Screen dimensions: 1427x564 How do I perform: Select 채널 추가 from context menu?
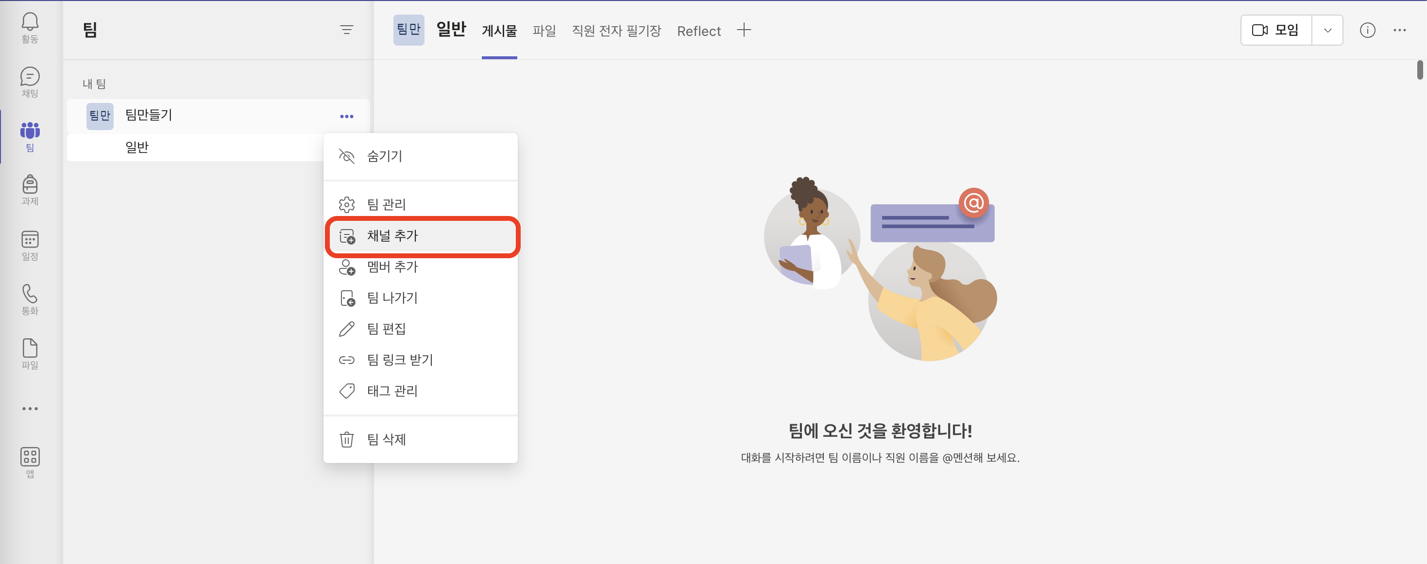click(x=392, y=236)
